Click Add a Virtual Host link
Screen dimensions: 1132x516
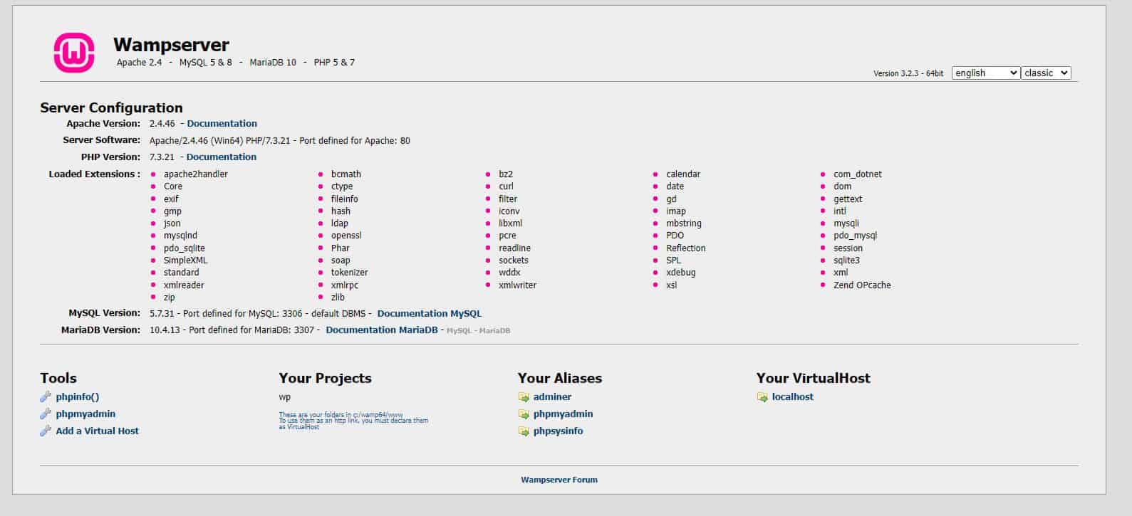(x=97, y=431)
